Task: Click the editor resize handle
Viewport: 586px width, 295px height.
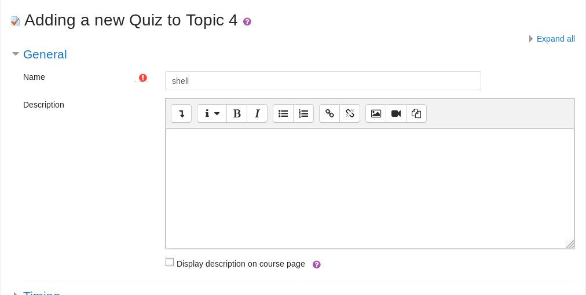Action: [x=570, y=244]
